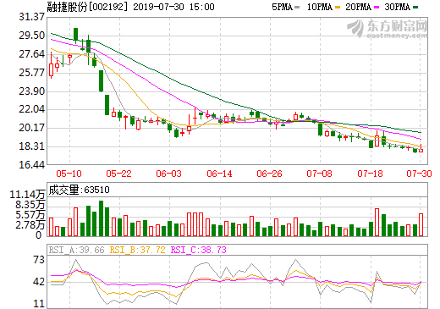Viewport: 440px width, 309px height.
Task: Click the 27.64 price axis label
Action: tap(32, 54)
